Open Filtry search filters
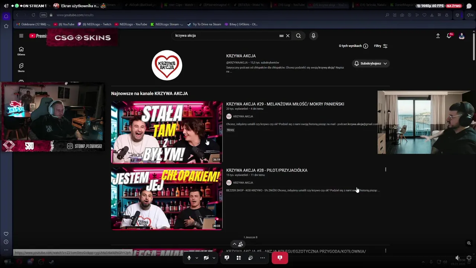This screenshot has width=476, height=268. point(381,46)
